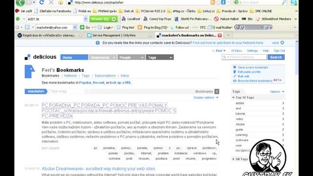
Task: Click the Sign Out link
Action: [x=279, y=51]
